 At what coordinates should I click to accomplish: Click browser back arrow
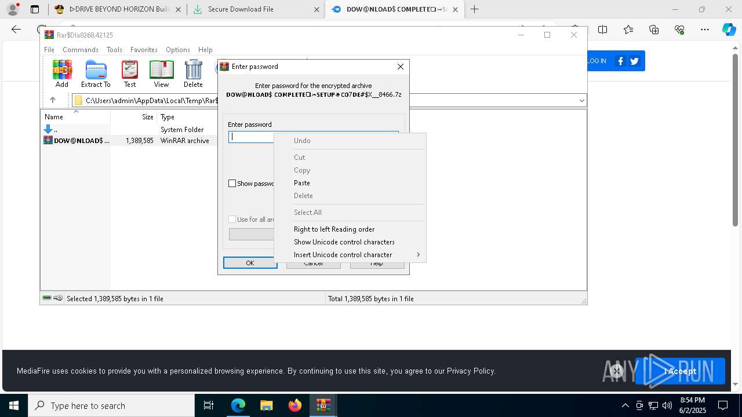click(x=16, y=30)
